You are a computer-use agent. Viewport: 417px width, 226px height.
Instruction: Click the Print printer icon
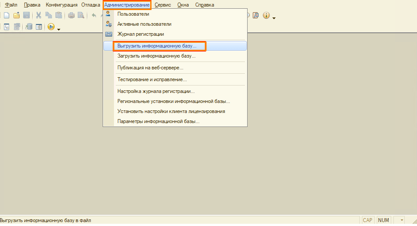[71, 15]
